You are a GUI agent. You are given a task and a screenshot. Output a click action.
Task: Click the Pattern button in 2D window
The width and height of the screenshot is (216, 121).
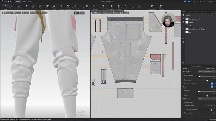[x=116, y=13]
